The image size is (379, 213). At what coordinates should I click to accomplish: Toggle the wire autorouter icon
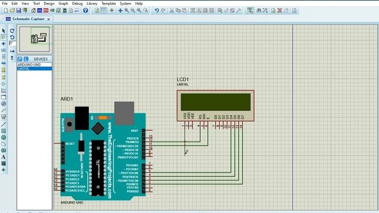[x=250, y=11]
